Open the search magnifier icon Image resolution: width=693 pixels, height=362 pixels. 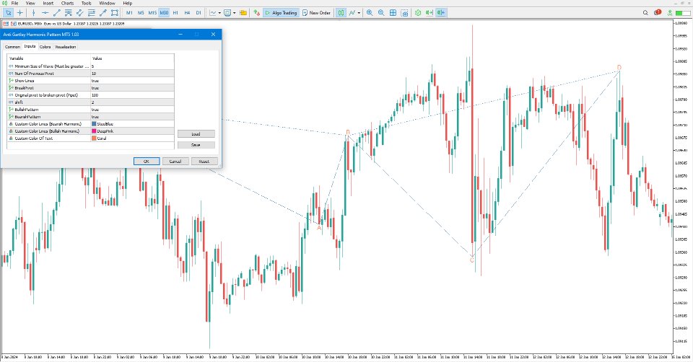click(645, 13)
